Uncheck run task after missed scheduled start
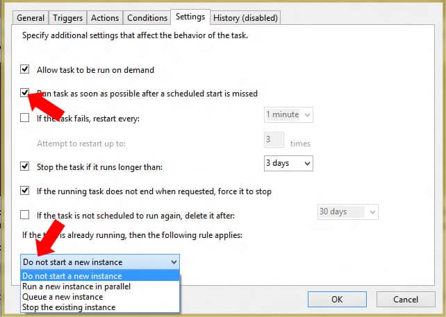 tap(26, 93)
